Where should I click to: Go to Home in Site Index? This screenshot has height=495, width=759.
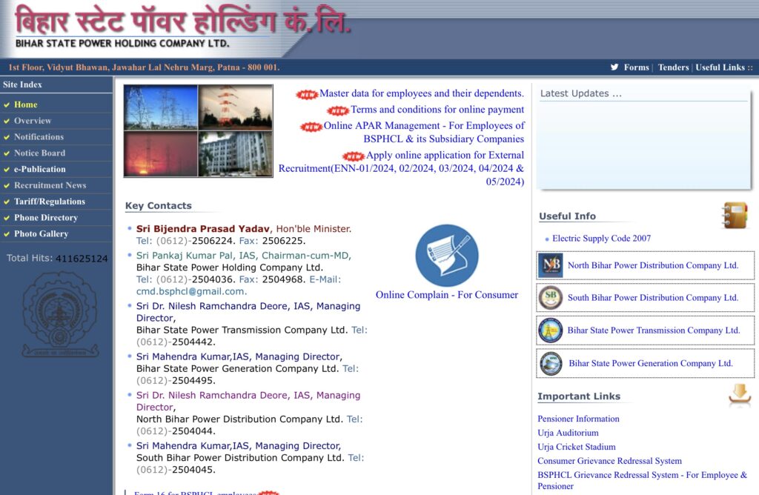click(x=26, y=104)
